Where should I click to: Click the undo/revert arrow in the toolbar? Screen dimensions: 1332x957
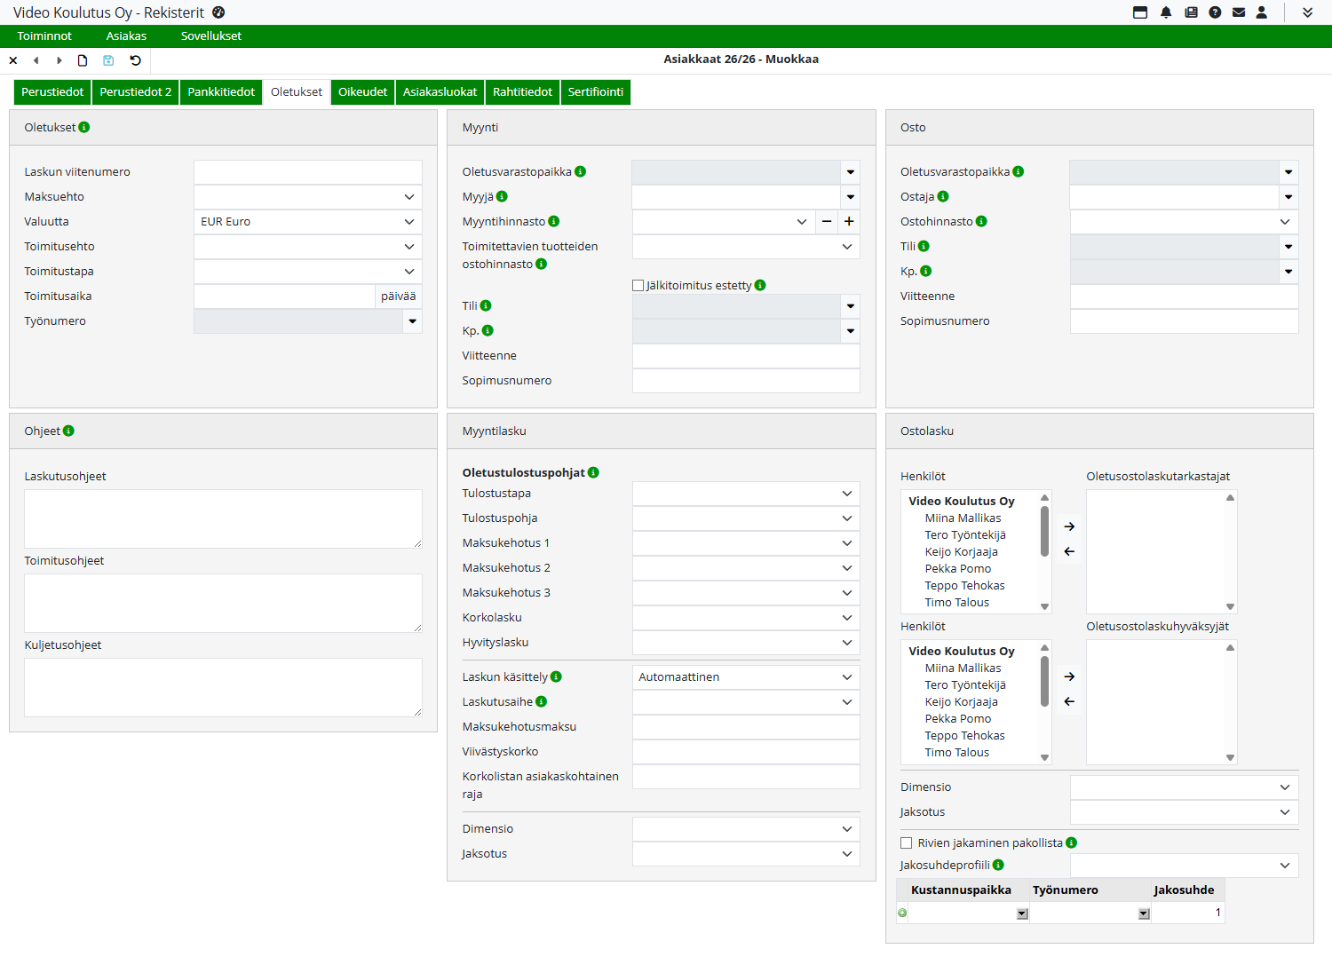135,60
